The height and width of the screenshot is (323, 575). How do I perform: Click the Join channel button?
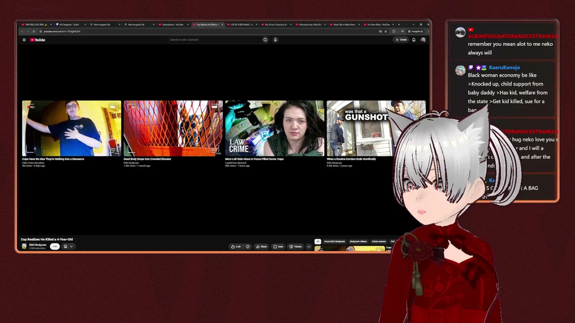pyautogui.click(x=55, y=246)
